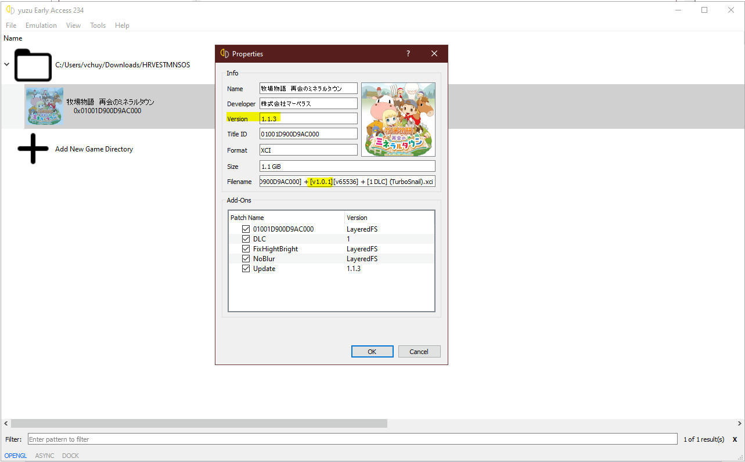Click the horizontal scrollbar thumb in main window
Viewport: 745px width, 462px height.
point(199,424)
